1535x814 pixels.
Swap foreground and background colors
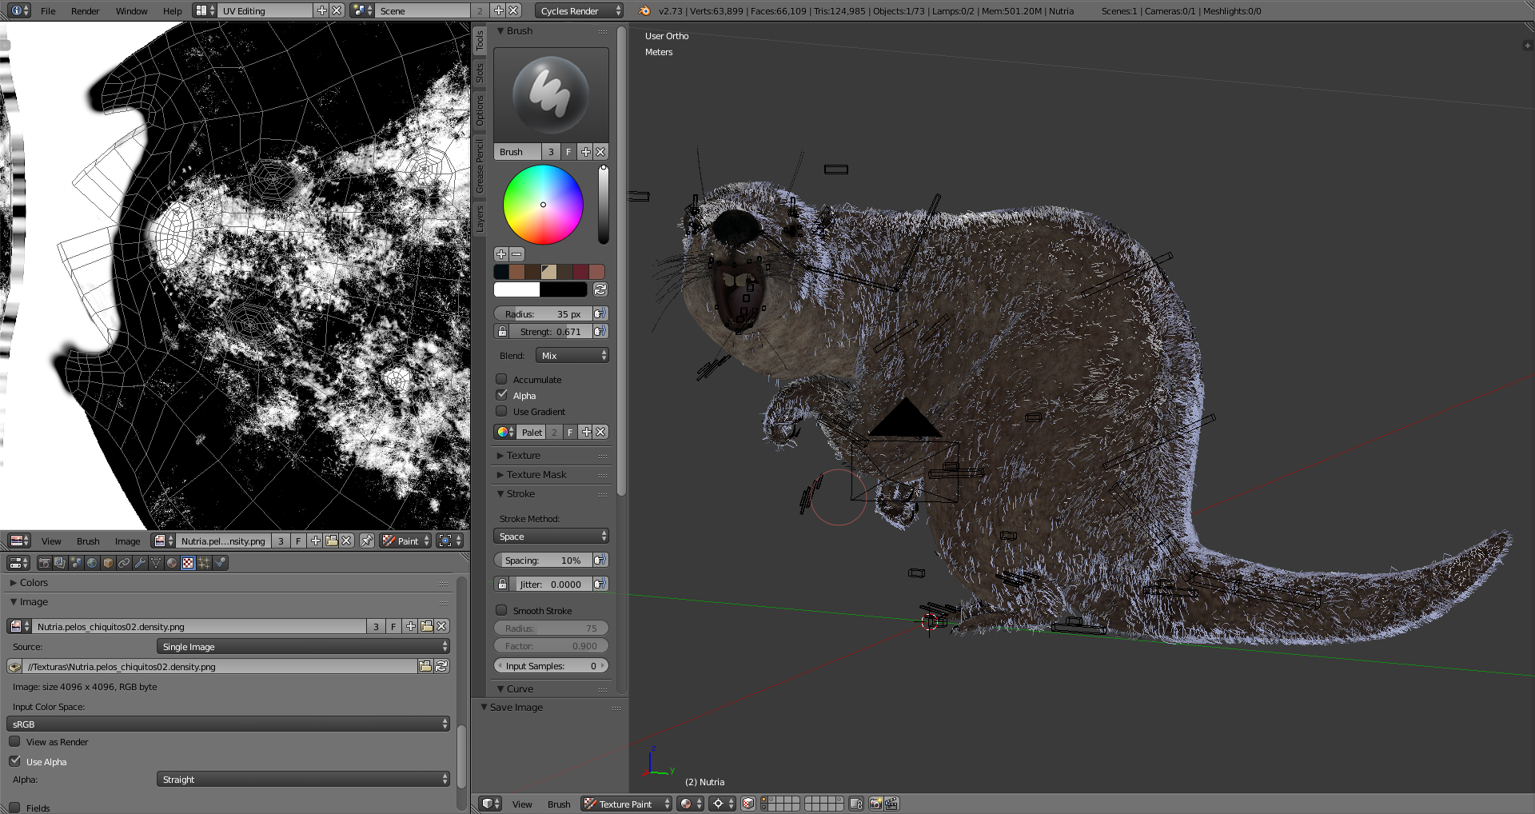[600, 289]
